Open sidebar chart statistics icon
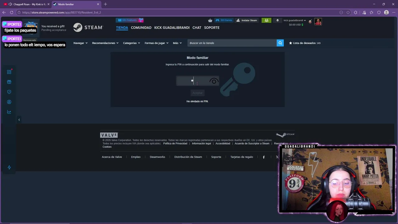 point(9,112)
